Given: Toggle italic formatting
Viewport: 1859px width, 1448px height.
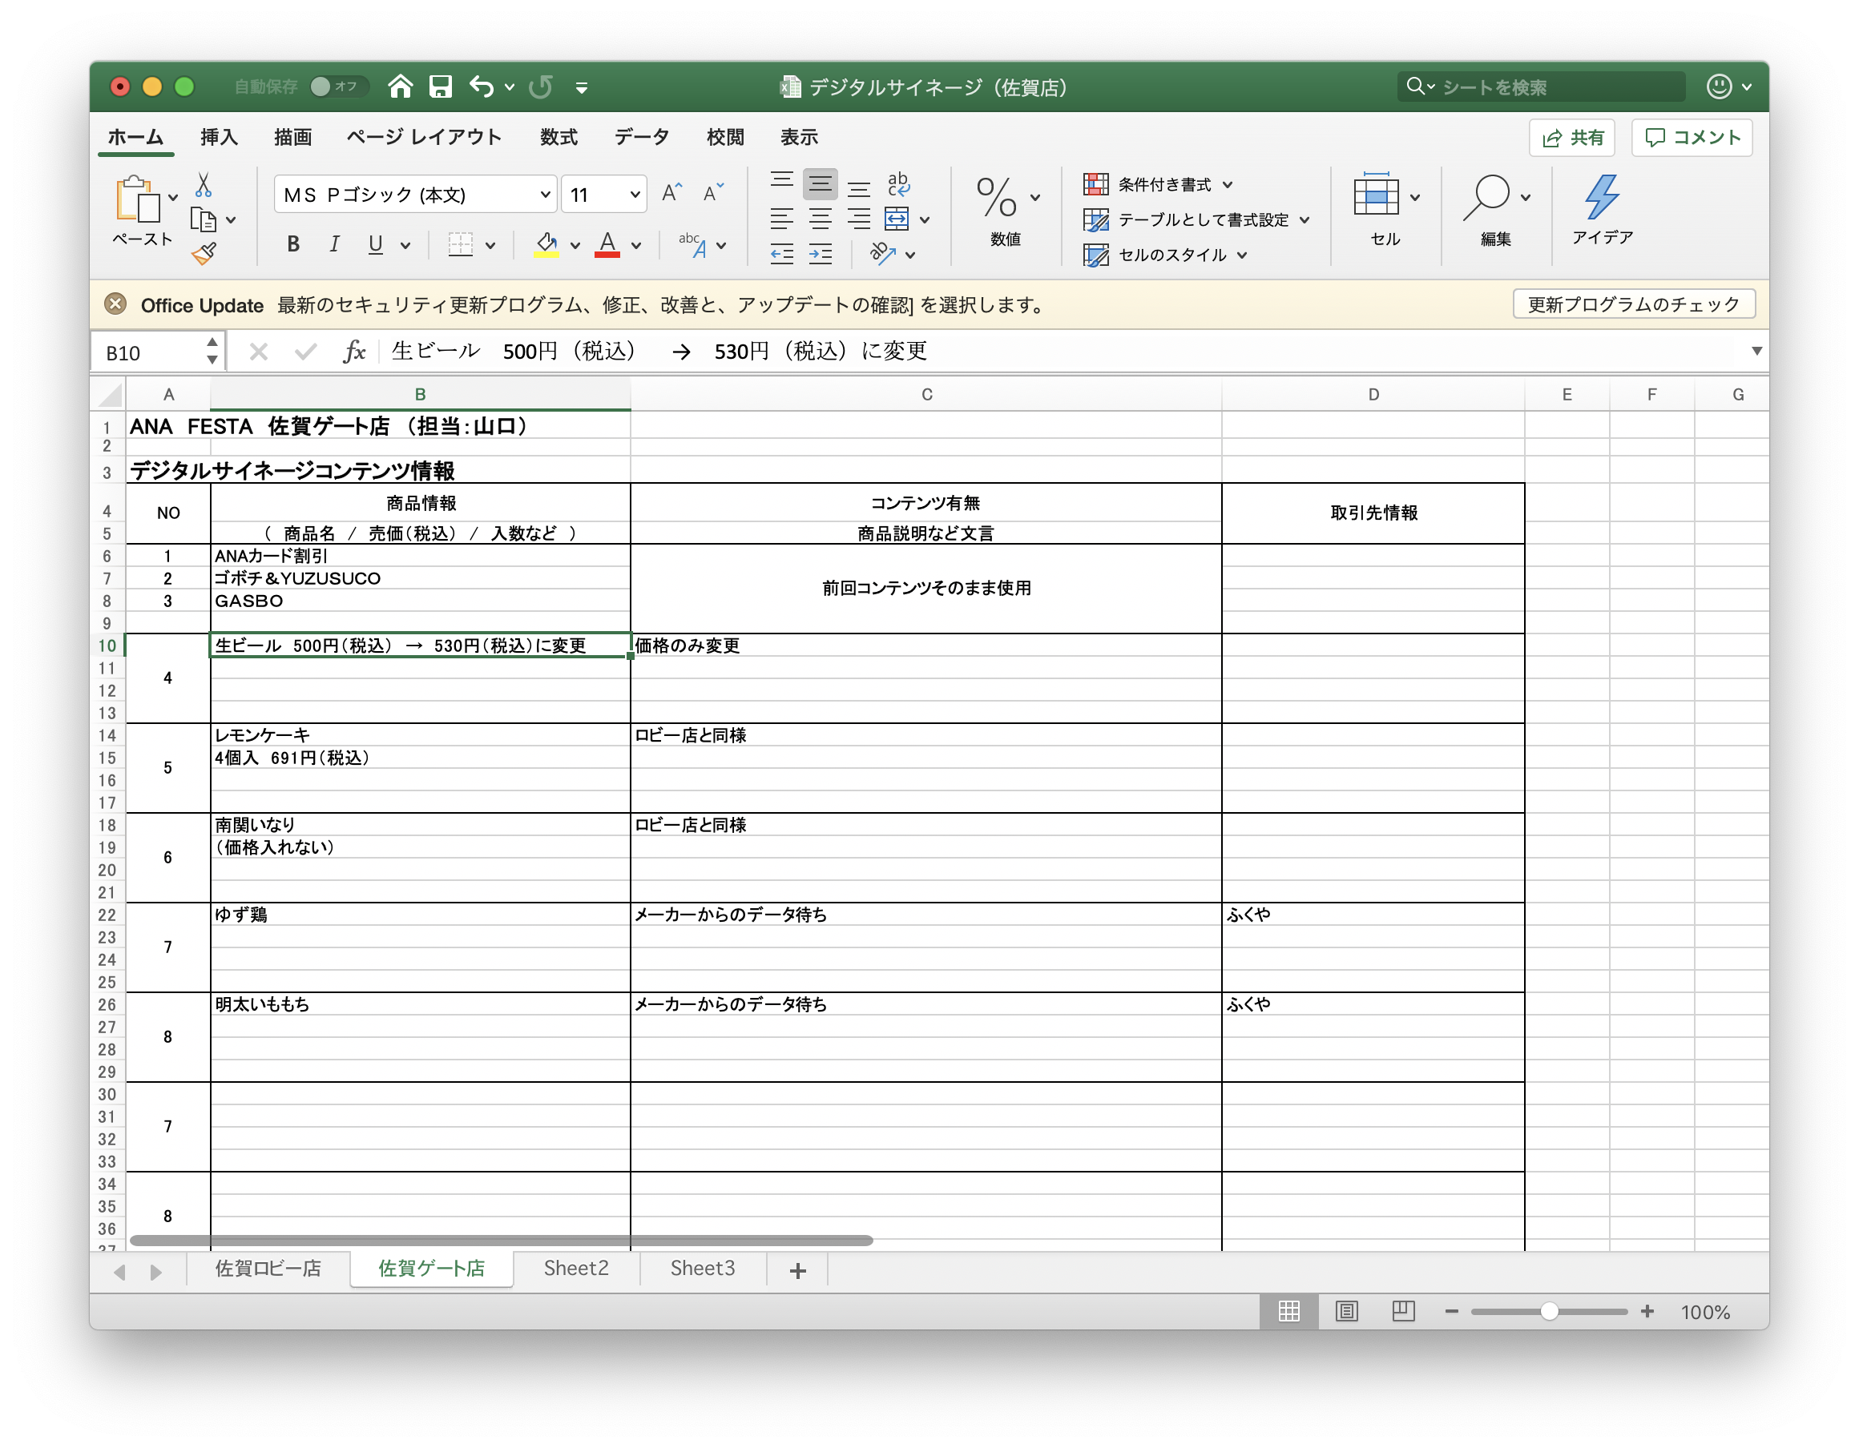Looking at the screenshot, I should coord(333,245).
